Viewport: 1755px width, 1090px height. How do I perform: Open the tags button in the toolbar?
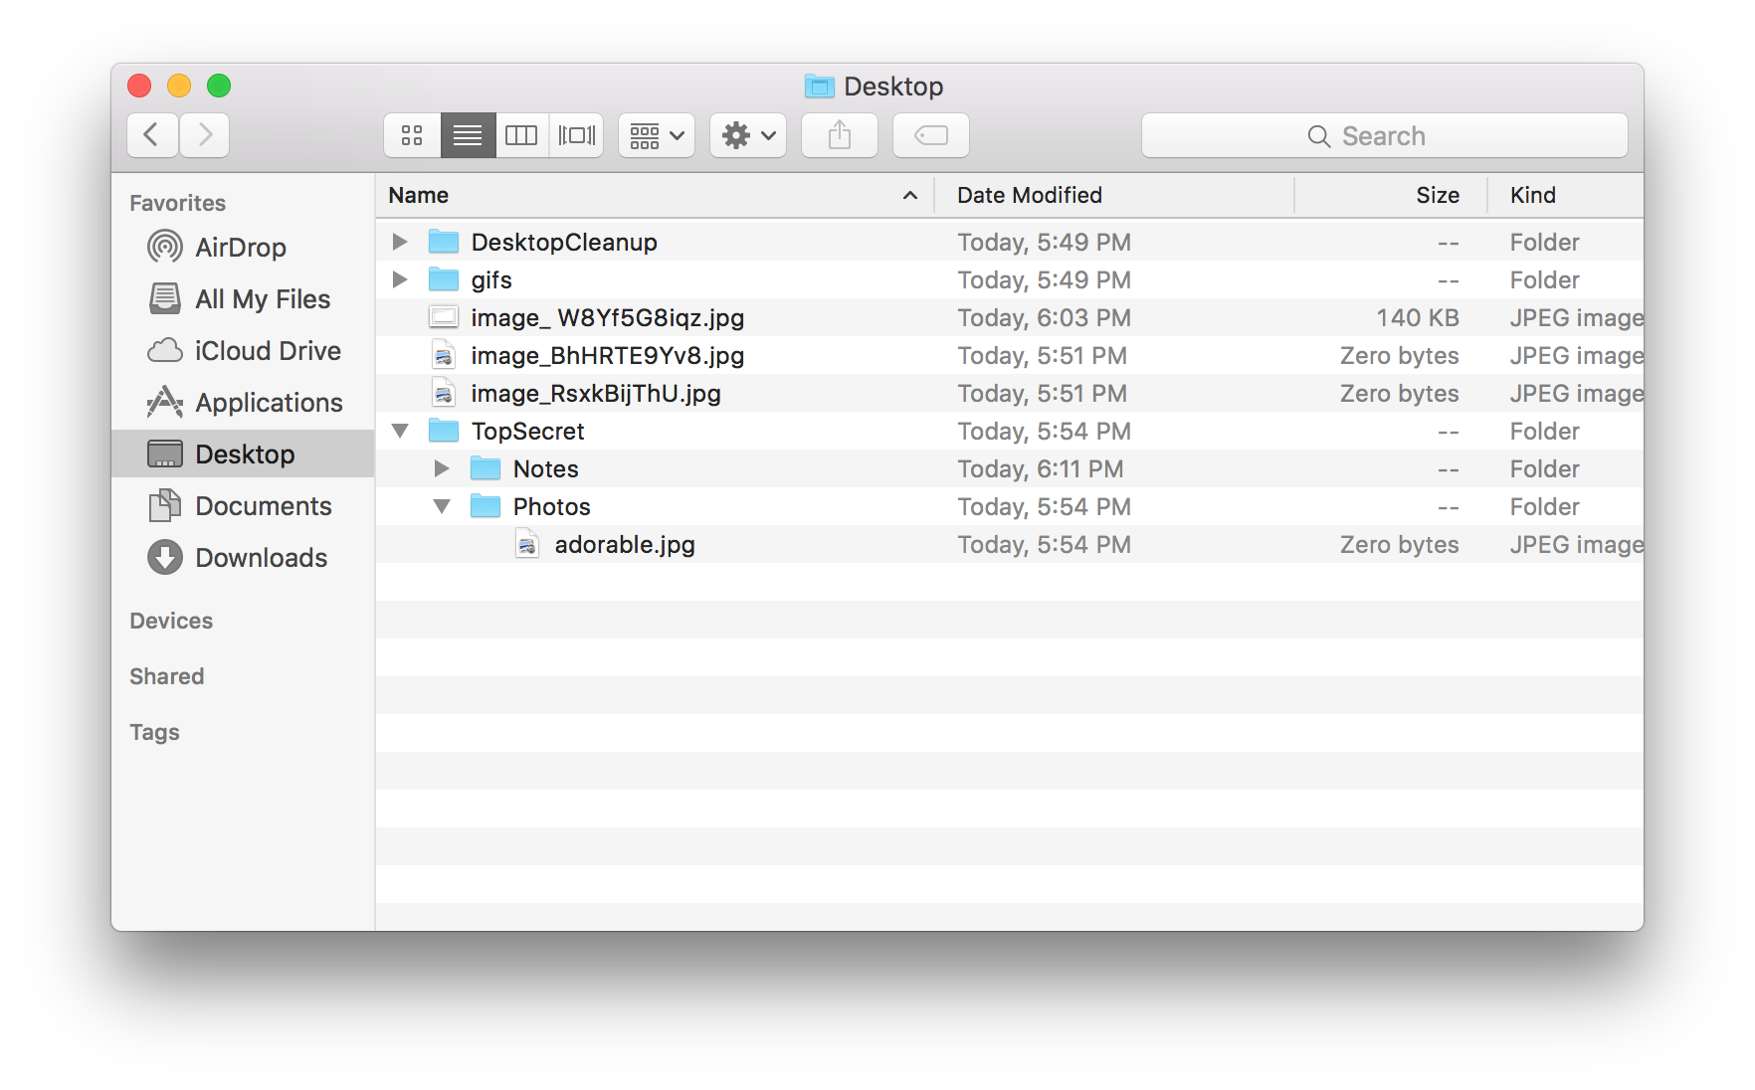point(929,135)
